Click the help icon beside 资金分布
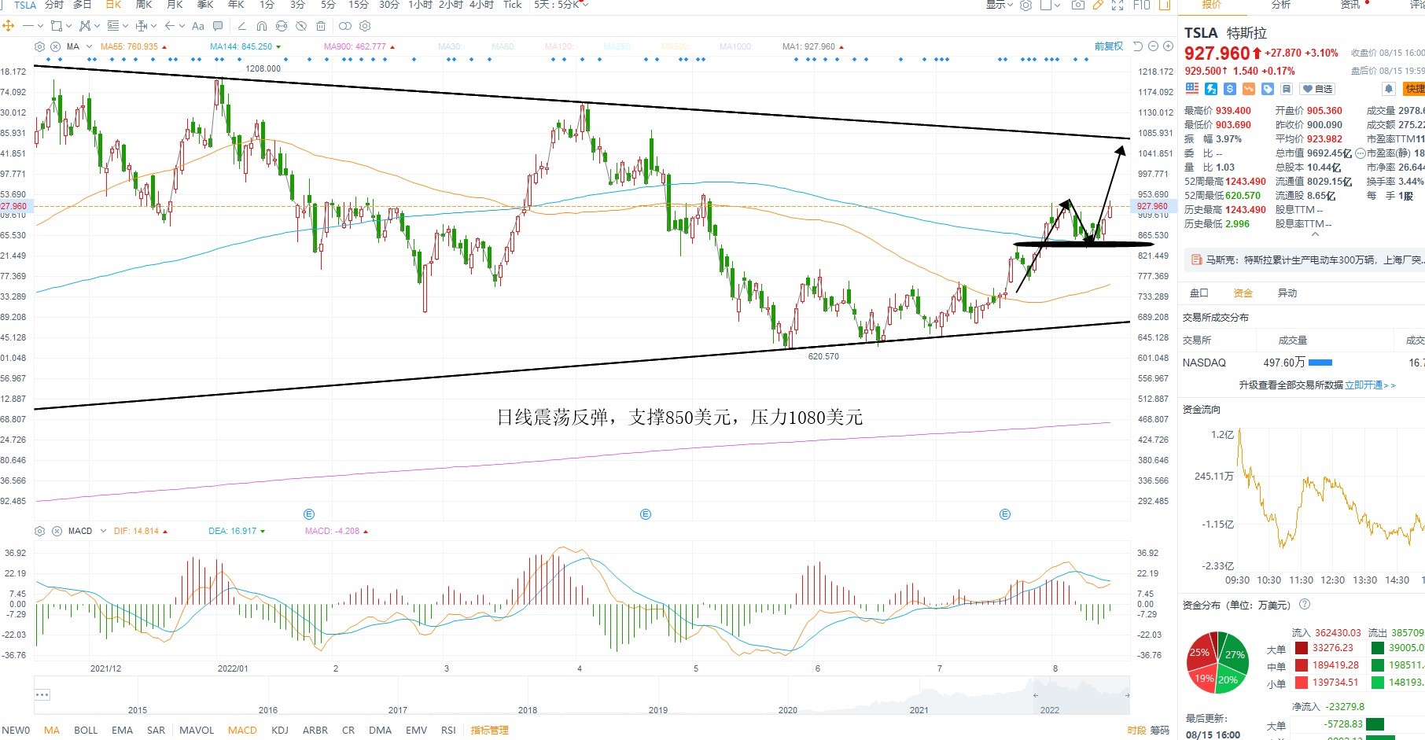Image resolution: width=1425 pixels, height=740 pixels. [x=1305, y=604]
